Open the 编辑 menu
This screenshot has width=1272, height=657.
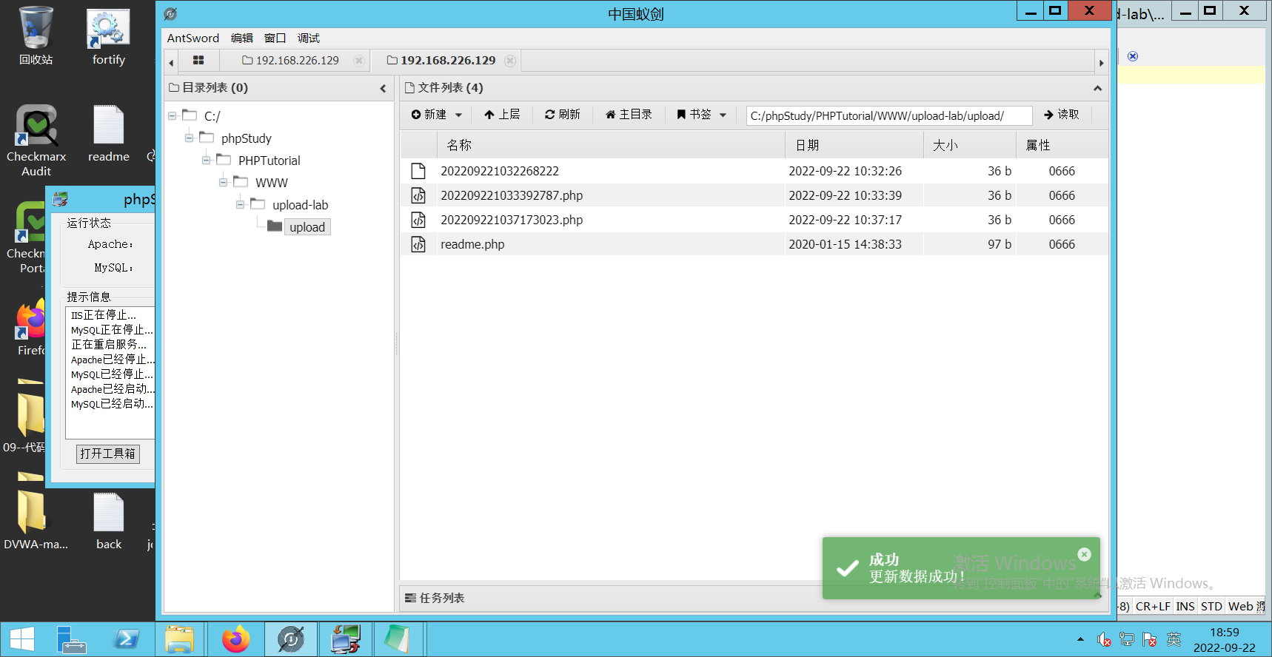(x=241, y=38)
